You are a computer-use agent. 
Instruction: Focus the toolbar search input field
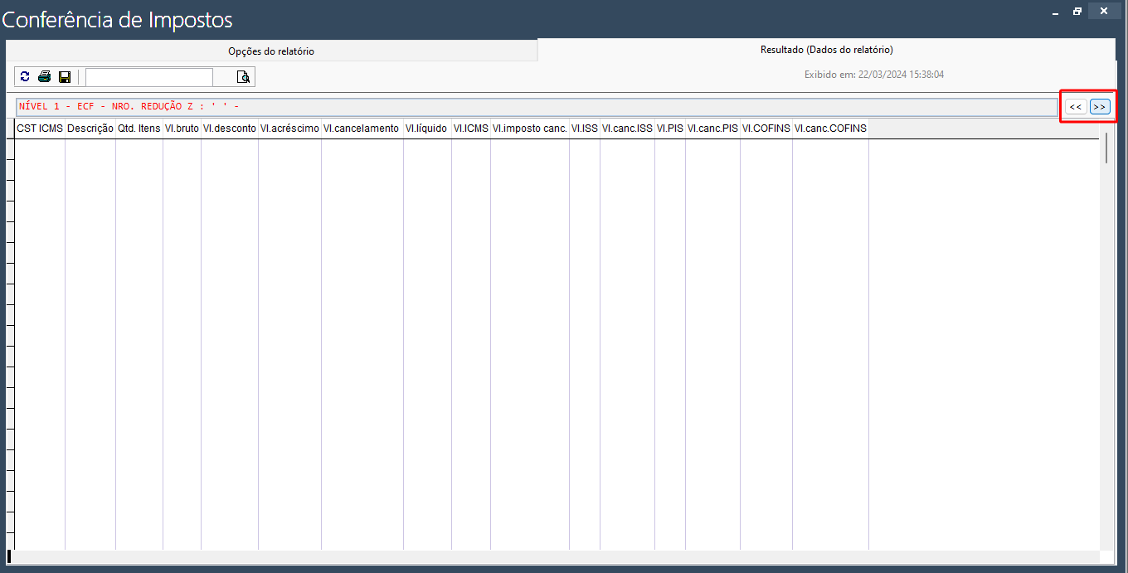(149, 77)
